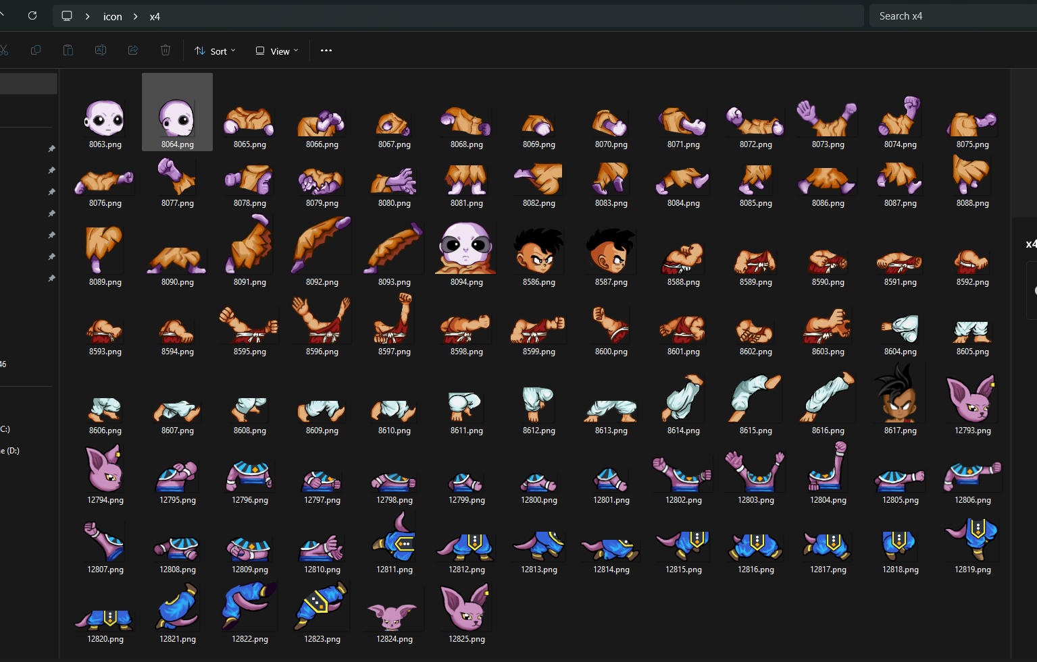Select the 8094.png face thumbnail
The width and height of the screenshot is (1037, 662).
[466, 248]
